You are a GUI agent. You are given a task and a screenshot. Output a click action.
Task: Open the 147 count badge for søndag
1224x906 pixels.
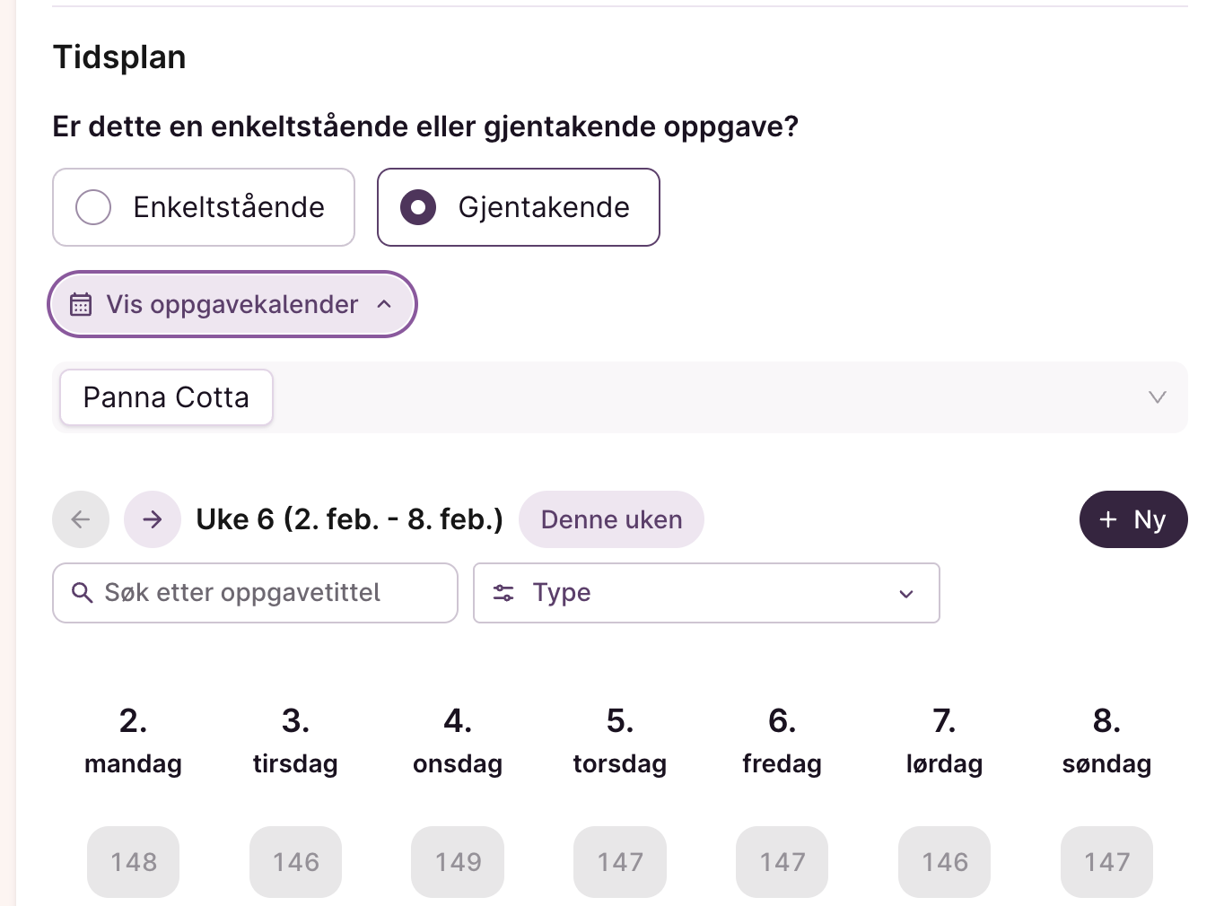click(x=1106, y=862)
